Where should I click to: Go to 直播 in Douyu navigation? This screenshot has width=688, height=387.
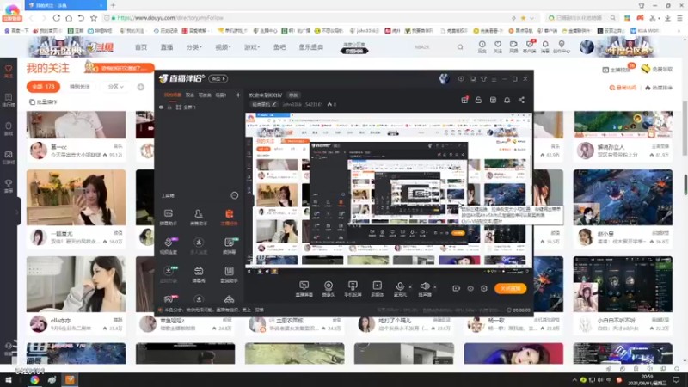[x=167, y=47]
